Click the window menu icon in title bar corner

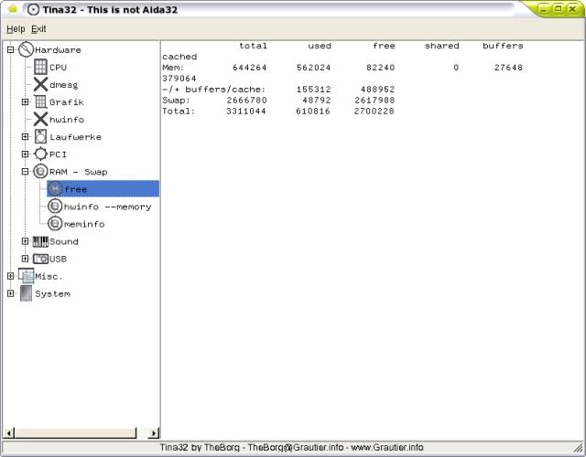pyautogui.click(x=12, y=9)
